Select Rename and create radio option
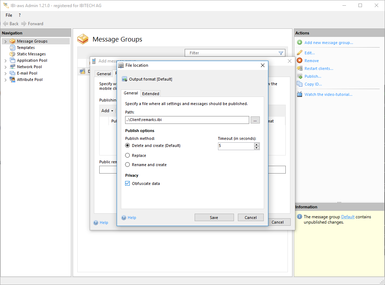 tap(128, 165)
